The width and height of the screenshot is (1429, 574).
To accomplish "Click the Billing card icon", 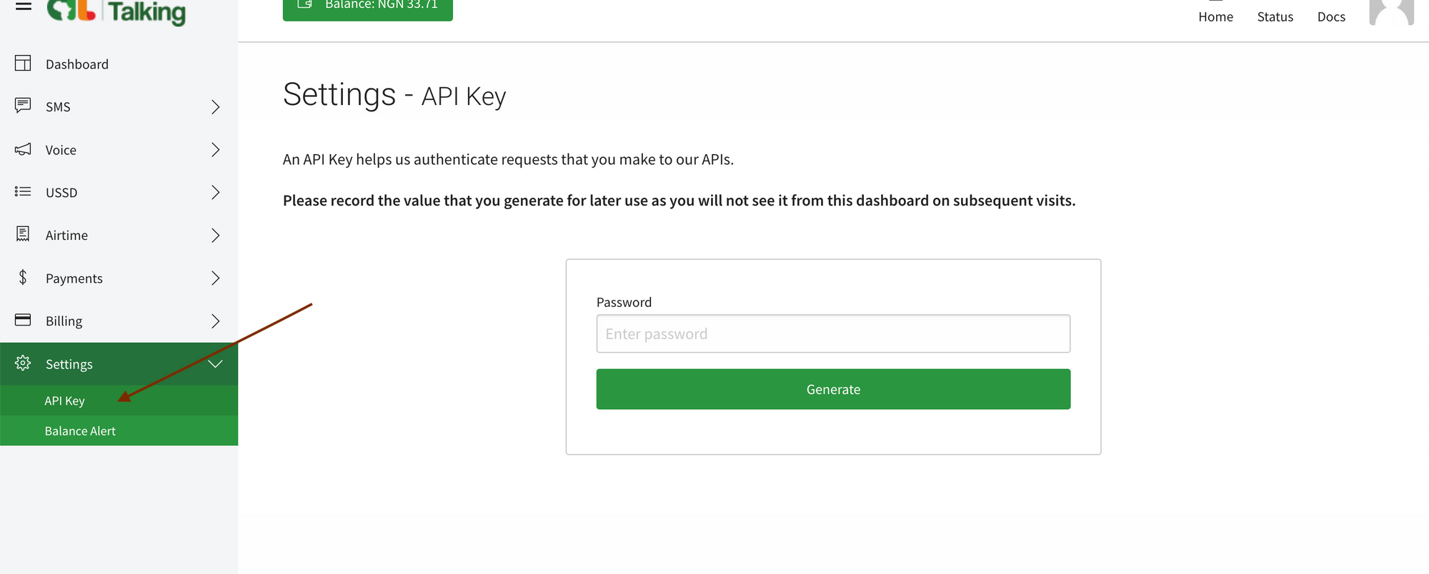I will [x=22, y=321].
